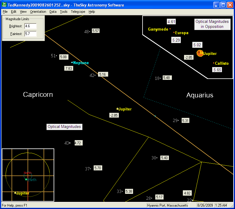Maximize the TheSky window

[223, 5]
